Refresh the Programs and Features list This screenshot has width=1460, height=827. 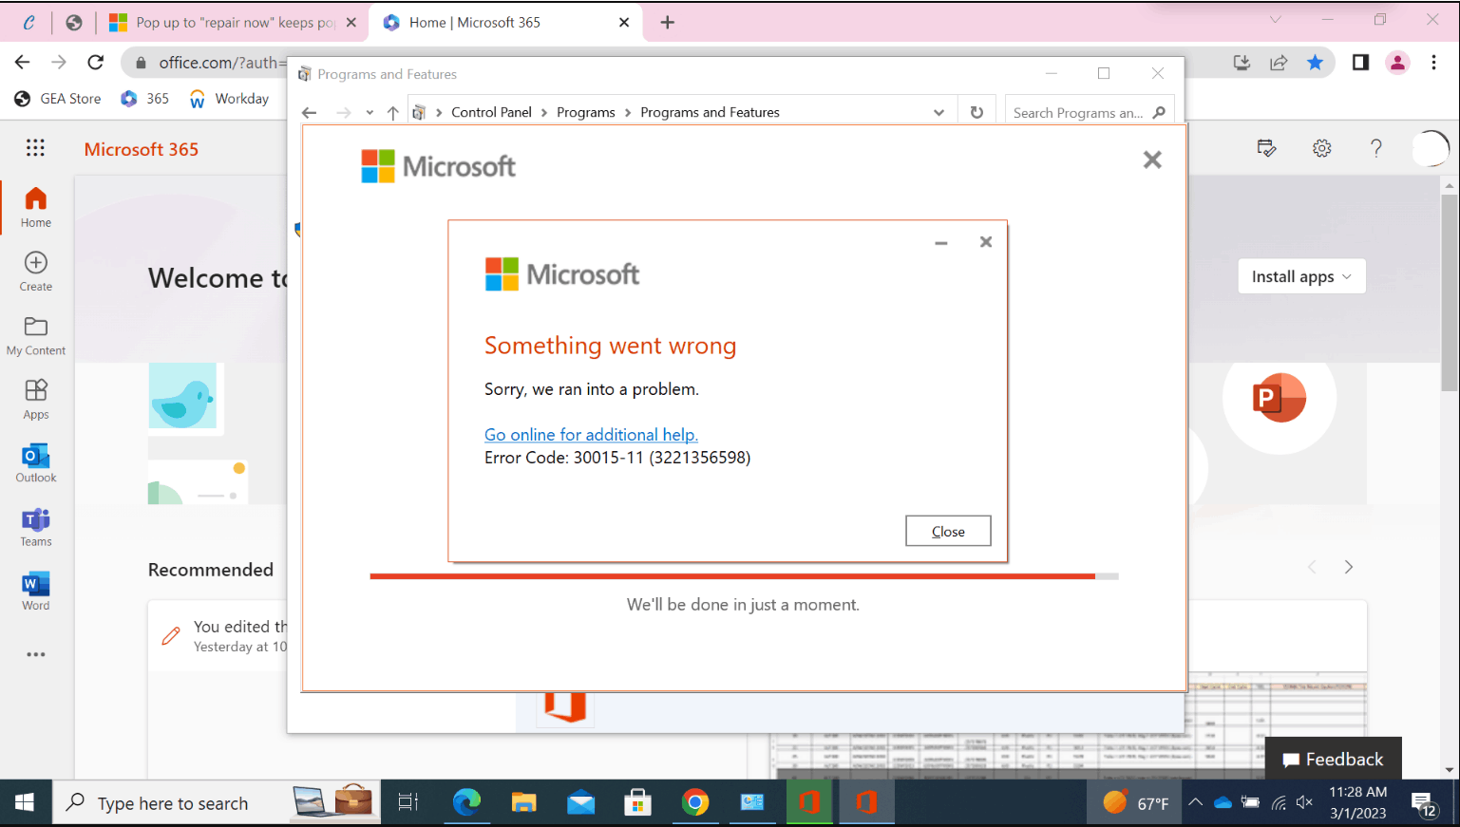pyautogui.click(x=976, y=112)
